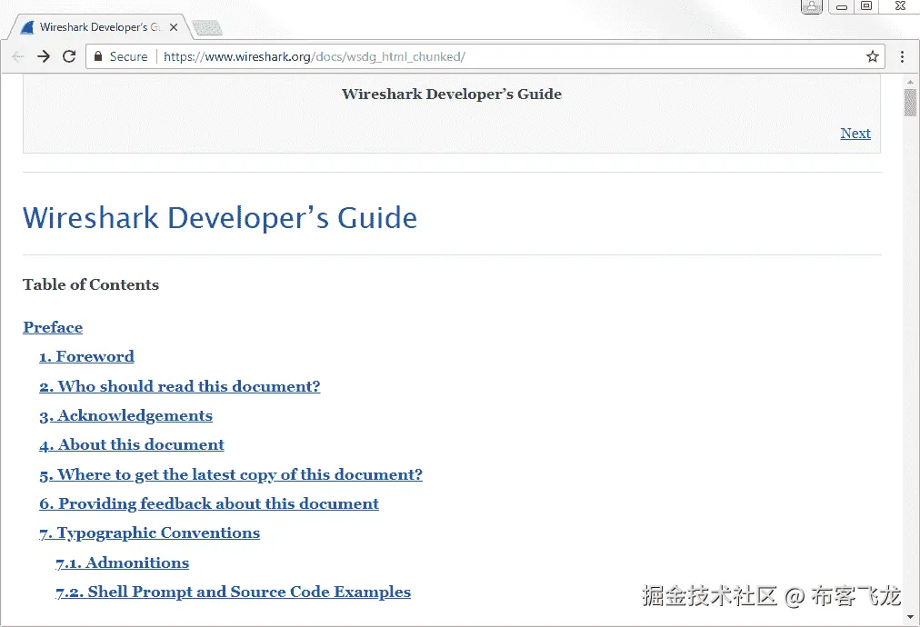The width and height of the screenshot is (920, 627).
Task: Open Providing feedback about this document link
Action: point(209,503)
